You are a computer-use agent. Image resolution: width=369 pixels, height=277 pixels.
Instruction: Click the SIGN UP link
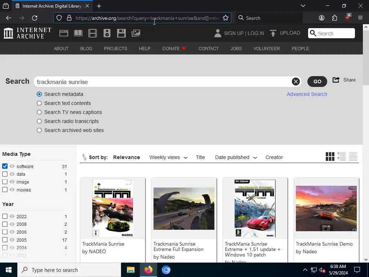[x=234, y=33]
